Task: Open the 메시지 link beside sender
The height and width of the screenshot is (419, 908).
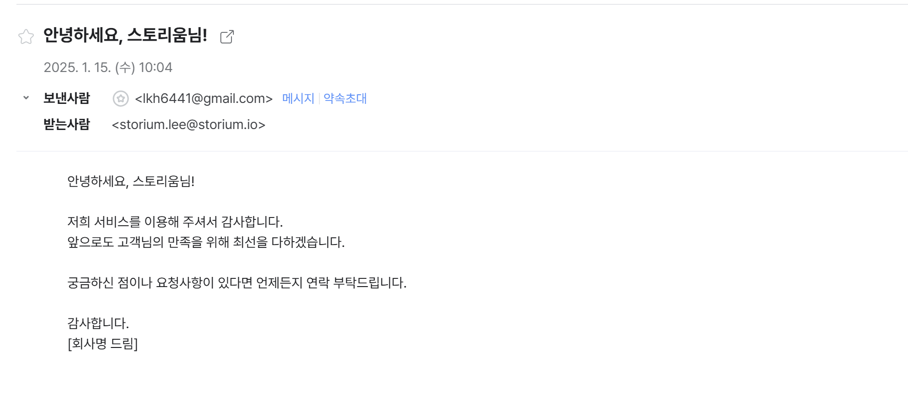Action: (x=298, y=99)
